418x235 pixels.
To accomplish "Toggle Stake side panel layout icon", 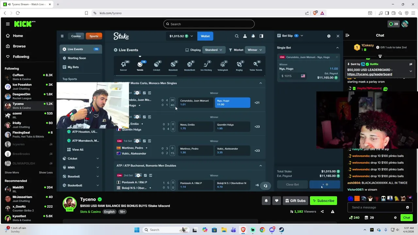I will tap(261, 36).
